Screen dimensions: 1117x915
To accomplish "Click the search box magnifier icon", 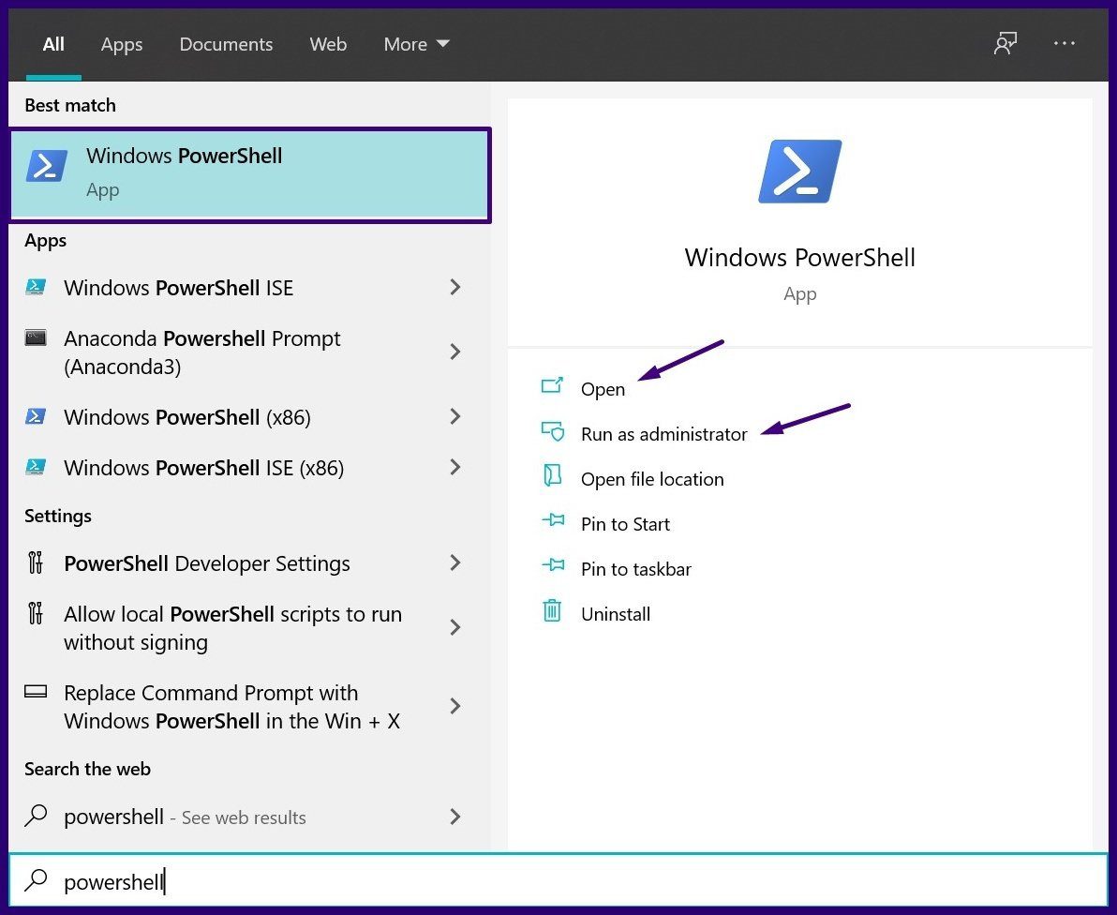I will (36, 881).
